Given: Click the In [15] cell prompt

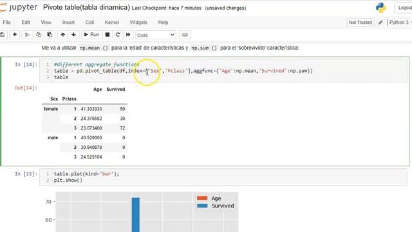Looking at the screenshot, I should tap(26, 174).
